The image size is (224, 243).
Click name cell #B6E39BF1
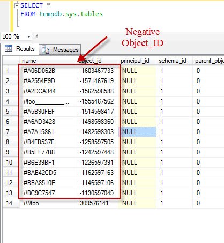tap(48, 163)
